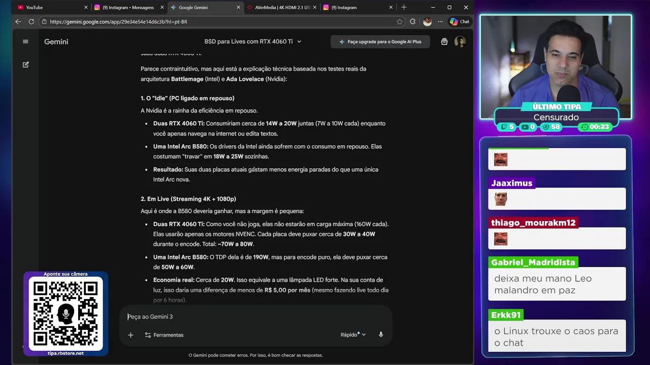Click the heading 1. O "Idle" (PC ligado em repouso)

(187, 98)
